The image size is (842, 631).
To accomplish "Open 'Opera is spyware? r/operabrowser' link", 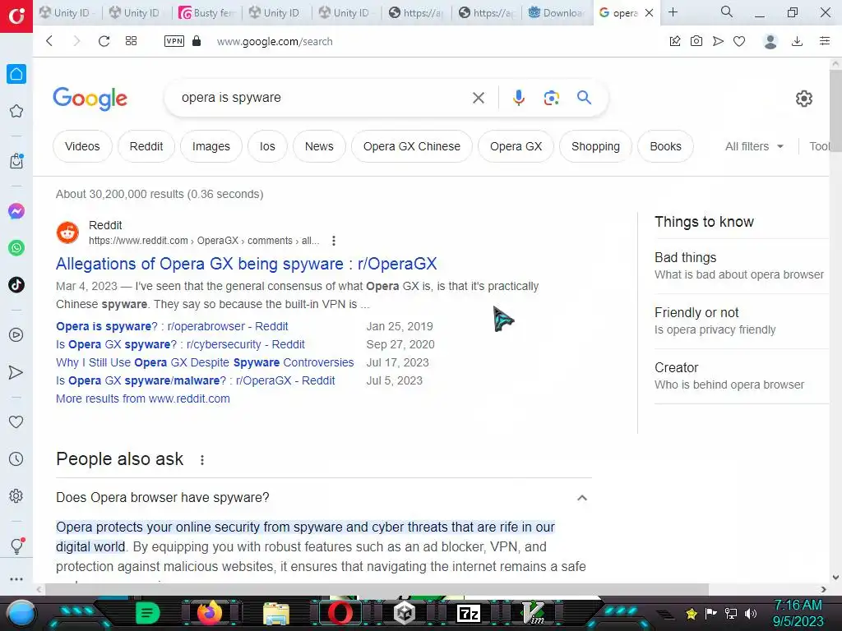I will tap(172, 326).
